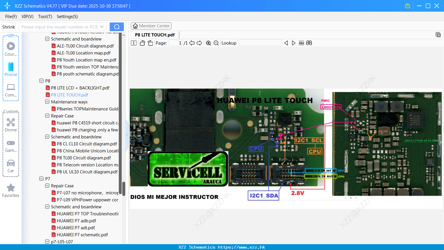Open the Tool(T) menu
444x250 pixels.
(45, 17)
